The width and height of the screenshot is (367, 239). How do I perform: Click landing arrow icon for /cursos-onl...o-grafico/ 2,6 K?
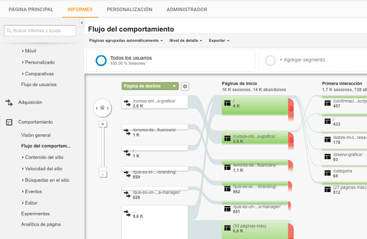tap(127, 103)
